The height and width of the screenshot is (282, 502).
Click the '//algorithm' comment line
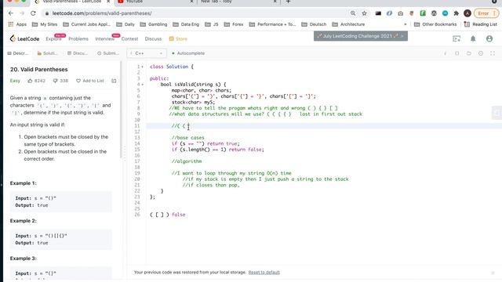(x=187, y=161)
